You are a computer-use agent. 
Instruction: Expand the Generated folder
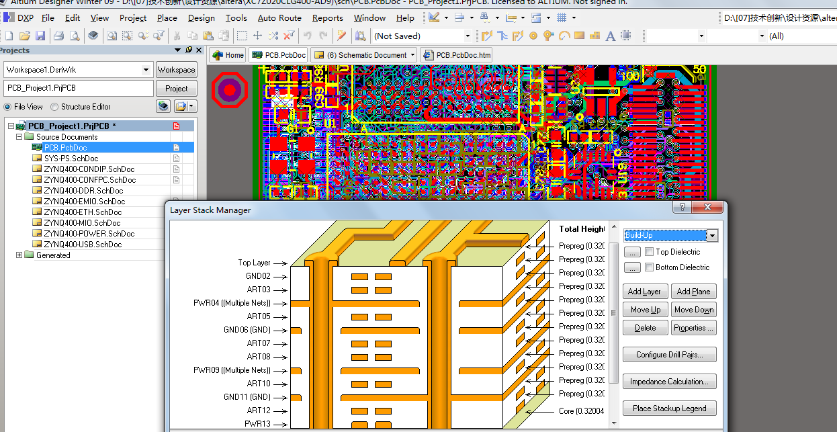point(19,255)
